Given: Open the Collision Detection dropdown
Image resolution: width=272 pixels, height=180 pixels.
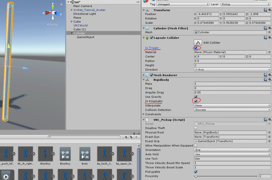Looking at the screenshot, I should pos(232,110).
